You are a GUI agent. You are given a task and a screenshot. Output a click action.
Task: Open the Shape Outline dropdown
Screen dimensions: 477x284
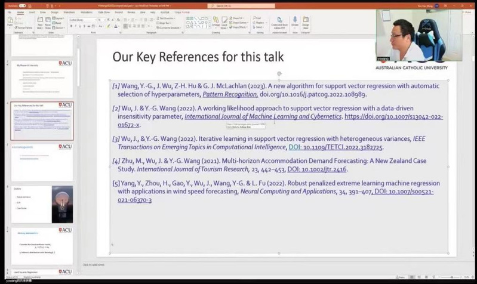click(239, 23)
